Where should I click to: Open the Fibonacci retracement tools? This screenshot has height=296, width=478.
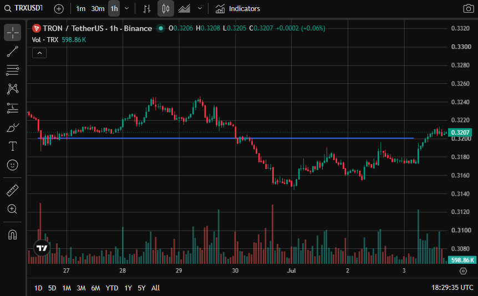(x=13, y=70)
